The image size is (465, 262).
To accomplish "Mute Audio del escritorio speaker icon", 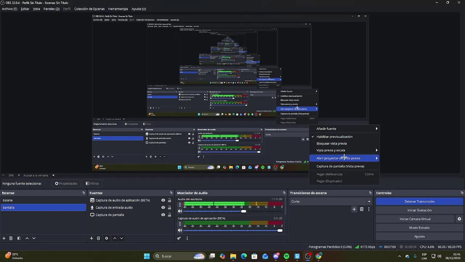I will pos(180,211).
